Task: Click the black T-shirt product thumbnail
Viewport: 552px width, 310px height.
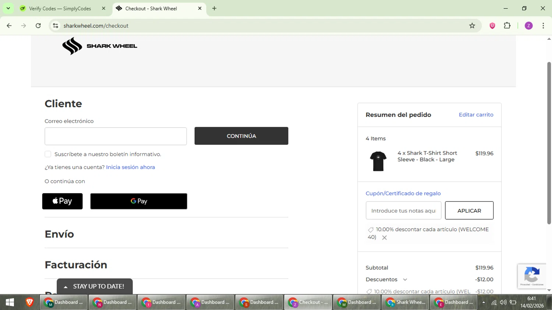Action: click(378, 161)
